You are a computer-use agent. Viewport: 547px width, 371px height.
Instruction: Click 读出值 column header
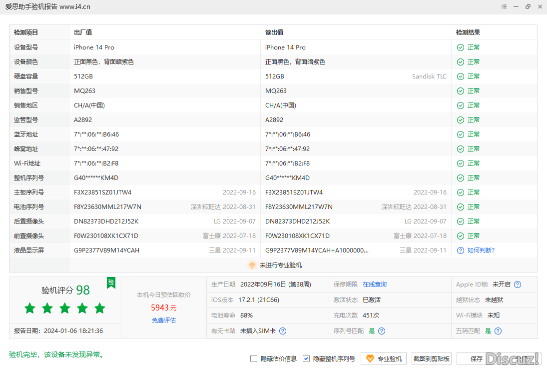coord(274,32)
